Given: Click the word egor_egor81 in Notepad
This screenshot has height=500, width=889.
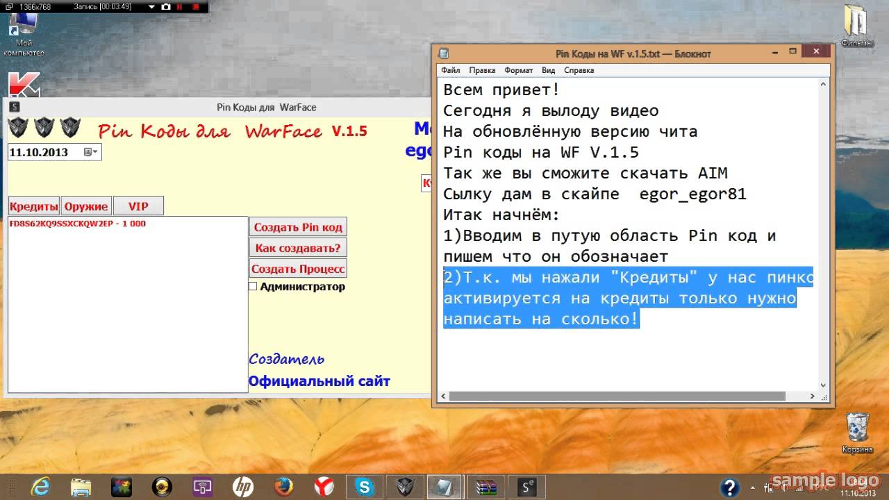Looking at the screenshot, I should pyautogui.click(x=692, y=194).
